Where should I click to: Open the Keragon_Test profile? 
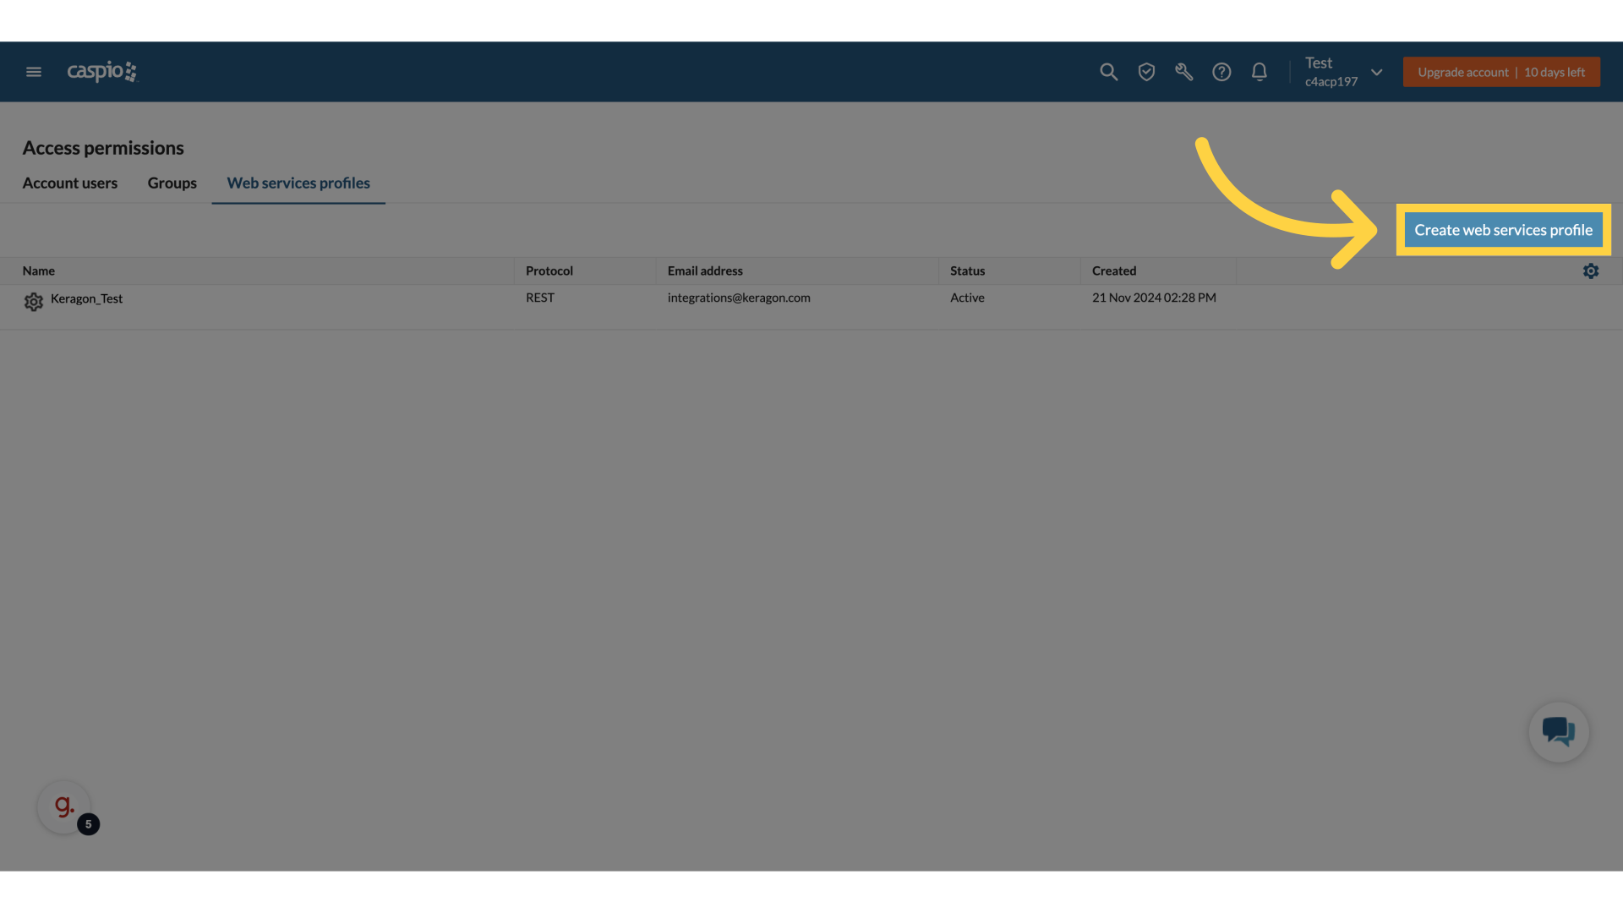tap(86, 298)
